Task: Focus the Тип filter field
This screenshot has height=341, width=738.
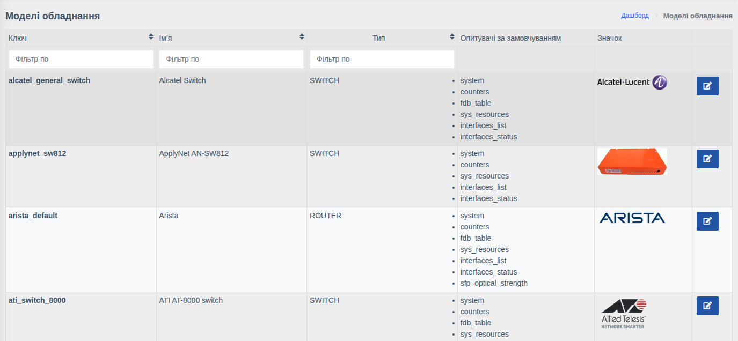Action: click(x=382, y=59)
